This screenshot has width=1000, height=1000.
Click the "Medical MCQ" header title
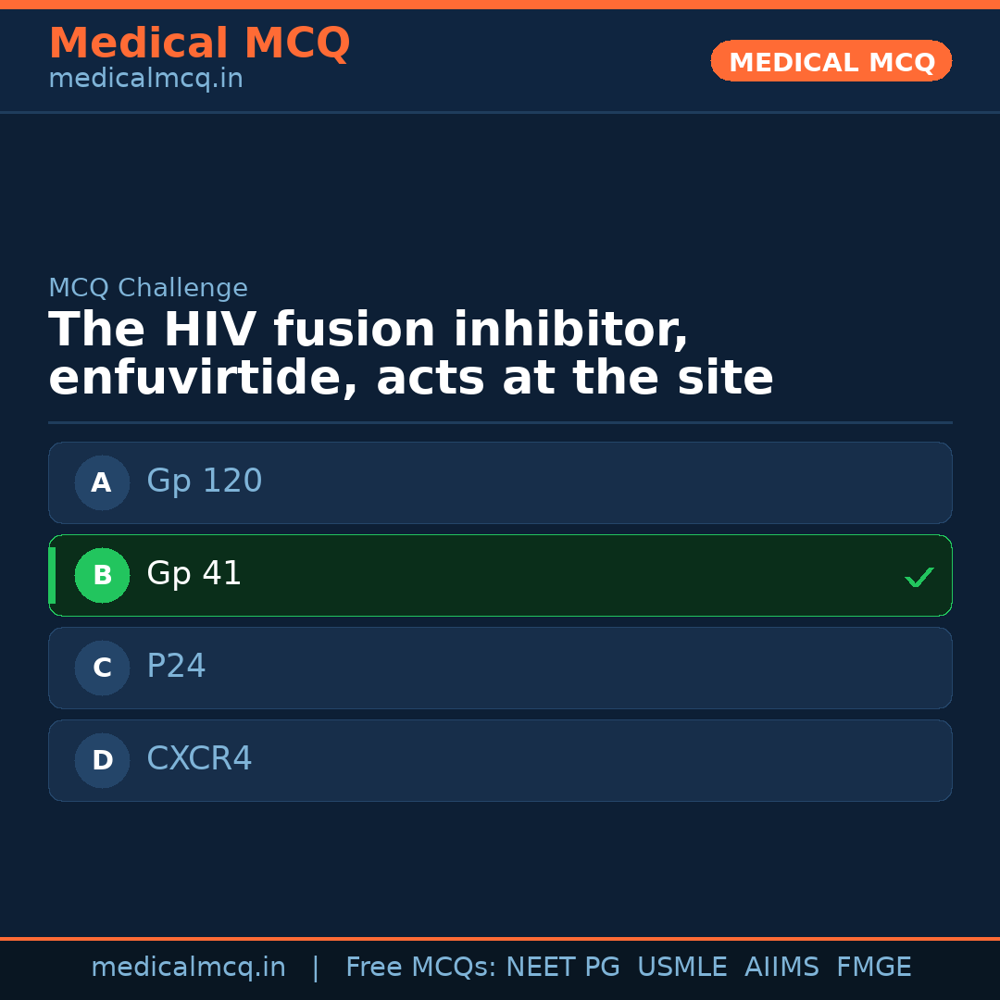199,44
